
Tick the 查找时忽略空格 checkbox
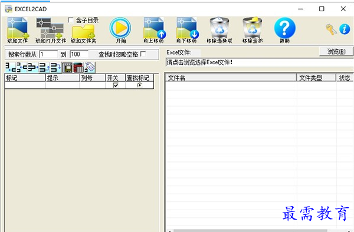click(x=143, y=54)
